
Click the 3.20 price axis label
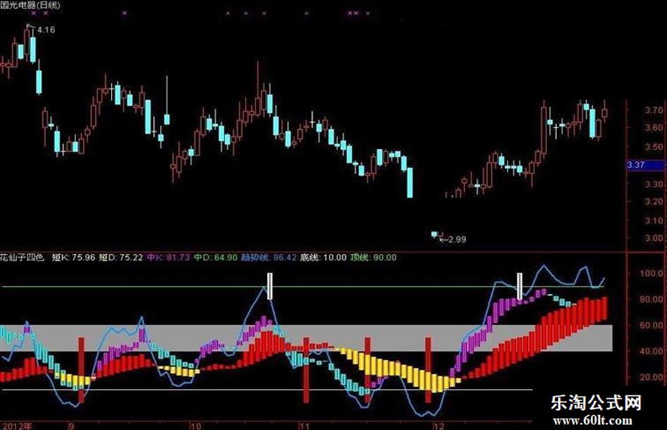[654, 201]
